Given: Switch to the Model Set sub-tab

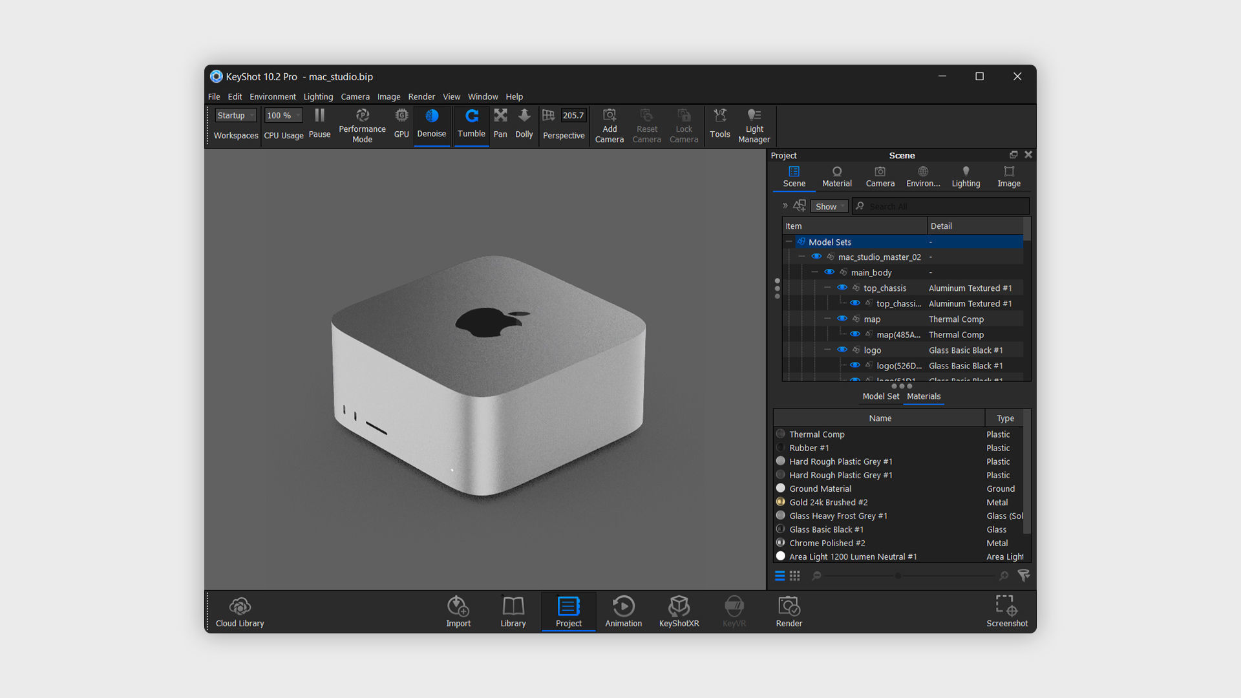Looking at the screenshot, I should click(x=880, y=397).
